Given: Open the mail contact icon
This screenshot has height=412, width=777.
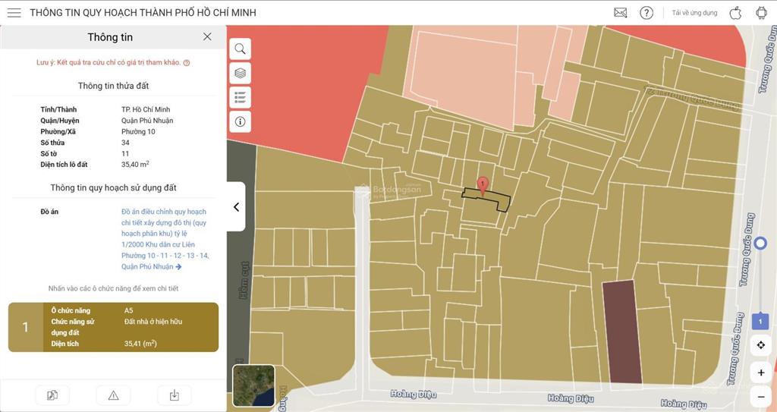Looking at the screenshot, I should [621, 13].
